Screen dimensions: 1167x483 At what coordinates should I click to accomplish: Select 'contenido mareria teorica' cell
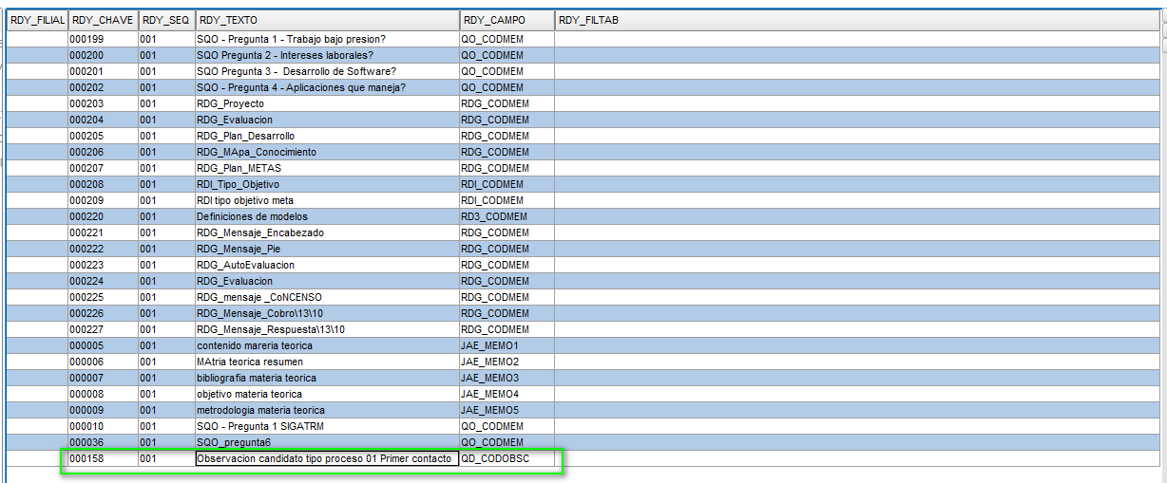[x=328, y=345]
